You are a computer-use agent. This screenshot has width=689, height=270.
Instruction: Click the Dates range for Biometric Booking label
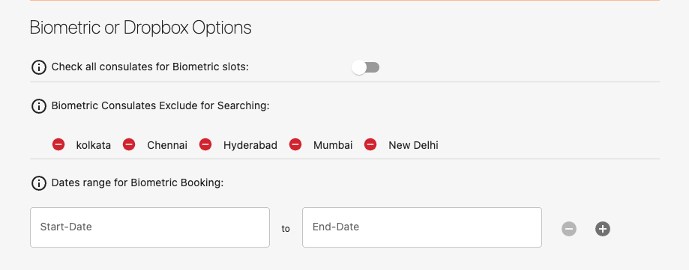[x=137, y=182]
